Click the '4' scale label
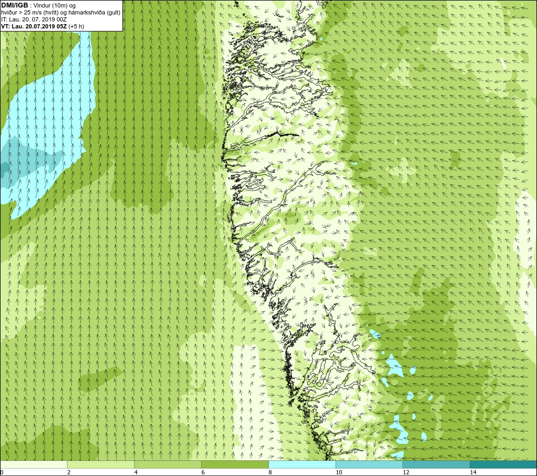The image size is (537, 476). 136,472
